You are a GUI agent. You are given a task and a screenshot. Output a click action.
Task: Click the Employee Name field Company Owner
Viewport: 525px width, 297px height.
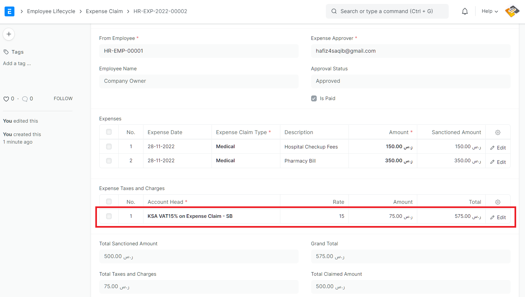[x=199, y=81]
